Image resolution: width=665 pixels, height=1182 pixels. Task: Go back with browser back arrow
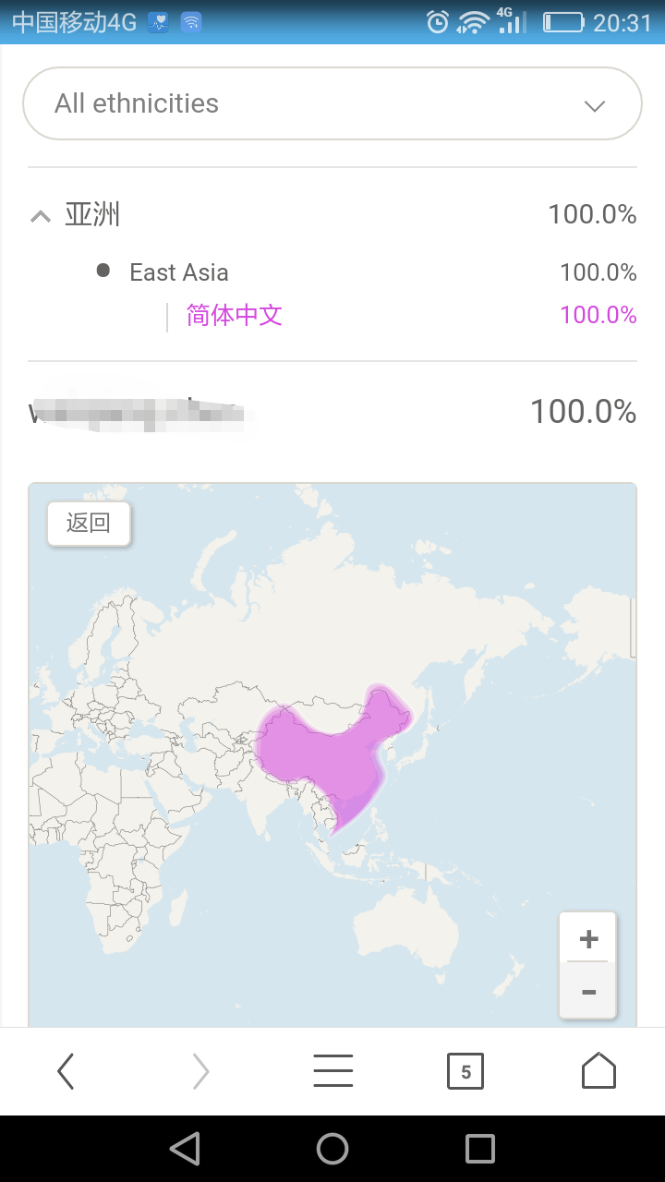(66, 1071)
